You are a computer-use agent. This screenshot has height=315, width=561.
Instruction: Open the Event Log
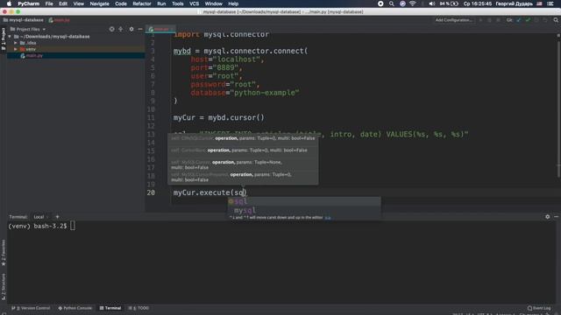[539, 308]
